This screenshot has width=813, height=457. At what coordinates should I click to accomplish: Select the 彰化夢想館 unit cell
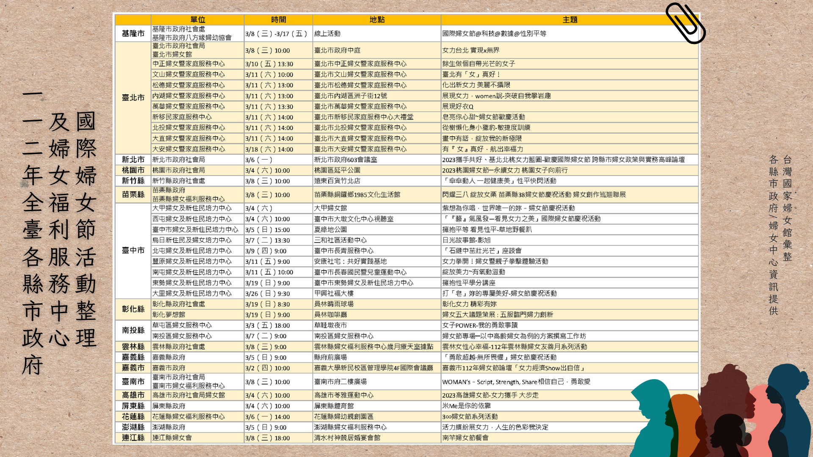169,314
